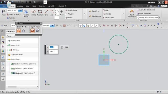168x94 pixels.
Task: Uncheck Sketch (1) SKETCH_000
Action: [x=12, y=68]
